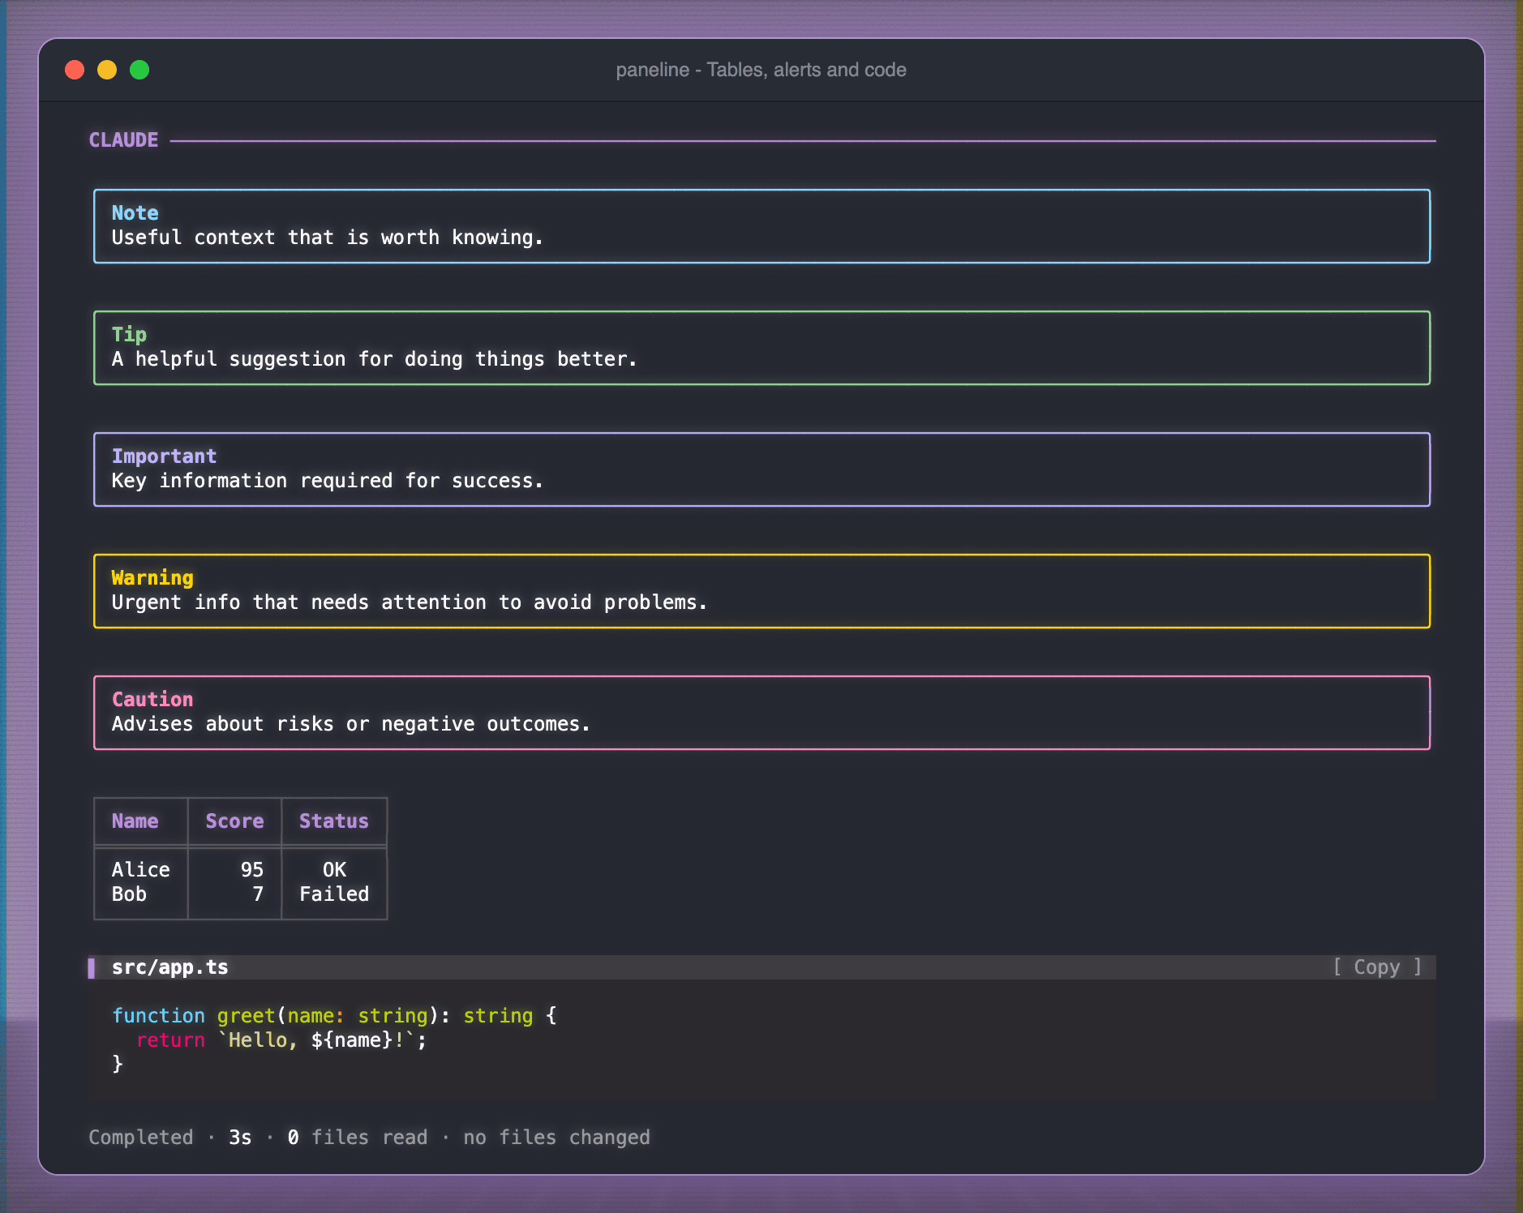Click the 'function' keyword in code
The image size is (1523, 1213).
pos(159,1016)
